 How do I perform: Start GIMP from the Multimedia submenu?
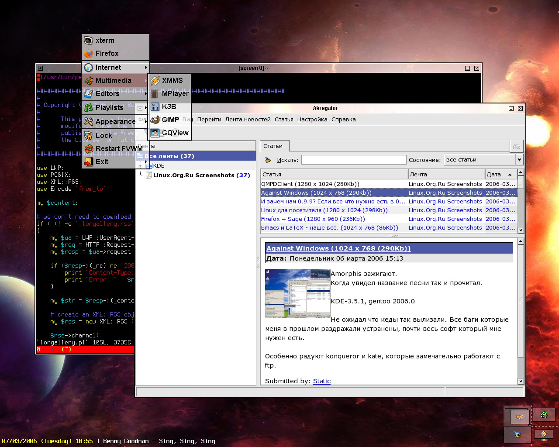(x=170, y=120)
